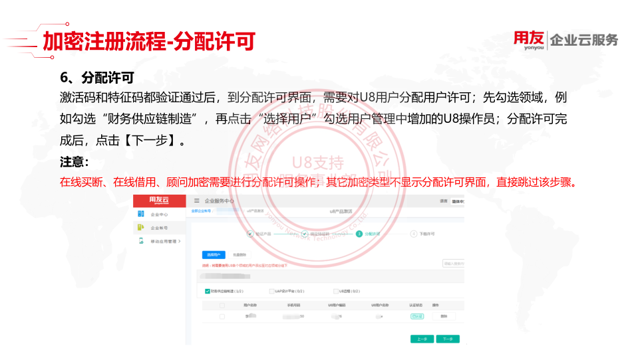This screenshot has height=354, width=632.
Task: Click the 批量删除 button
Action: point(239,254)
